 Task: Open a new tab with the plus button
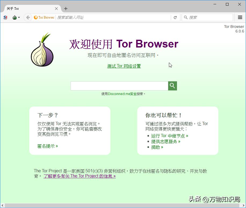(x=66, y=8)
